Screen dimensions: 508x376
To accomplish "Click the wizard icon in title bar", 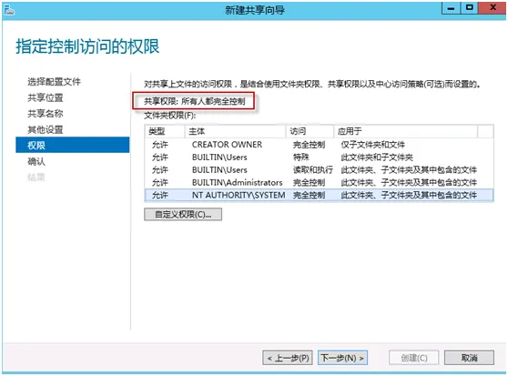I will (9, 10).
